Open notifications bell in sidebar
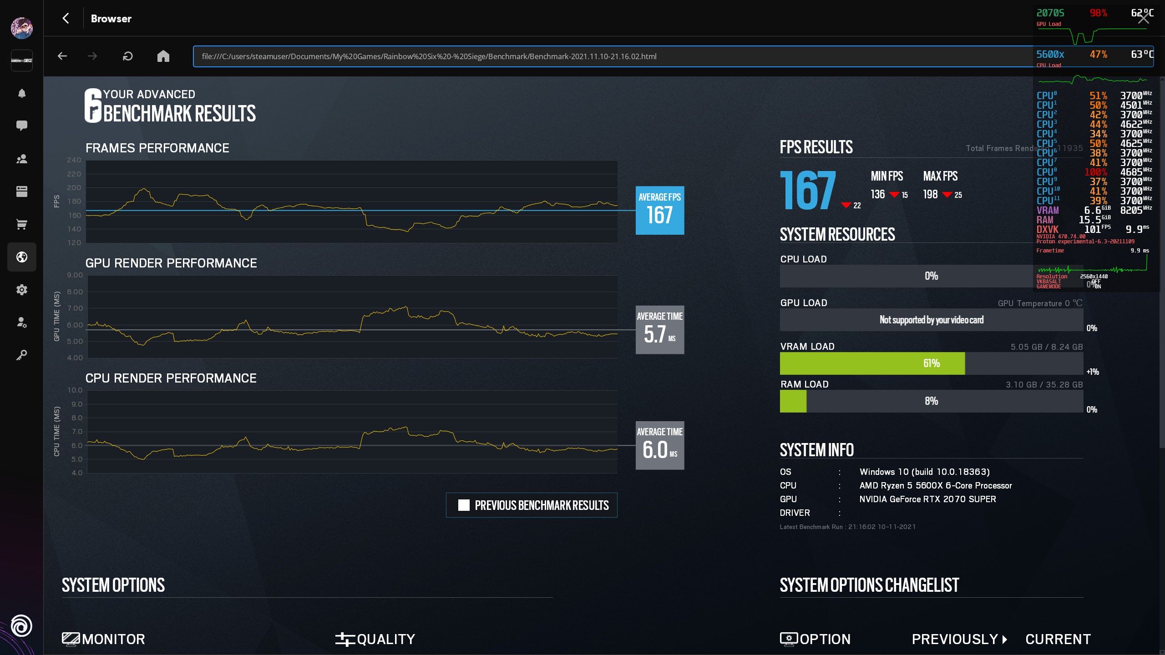The height and width of the screenshot is (655, 1165). pyautogui.click(x=22, y=93)
